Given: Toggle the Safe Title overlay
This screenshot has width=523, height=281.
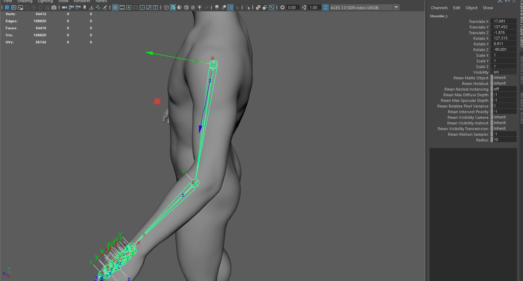Looking at the screenshot, I should [156, 7].
